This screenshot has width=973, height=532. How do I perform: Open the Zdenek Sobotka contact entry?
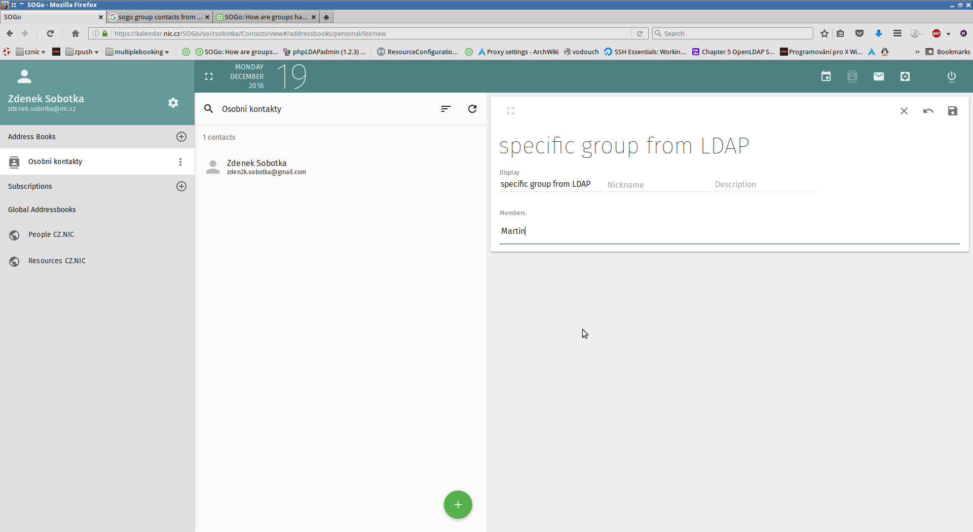[256, 167]
